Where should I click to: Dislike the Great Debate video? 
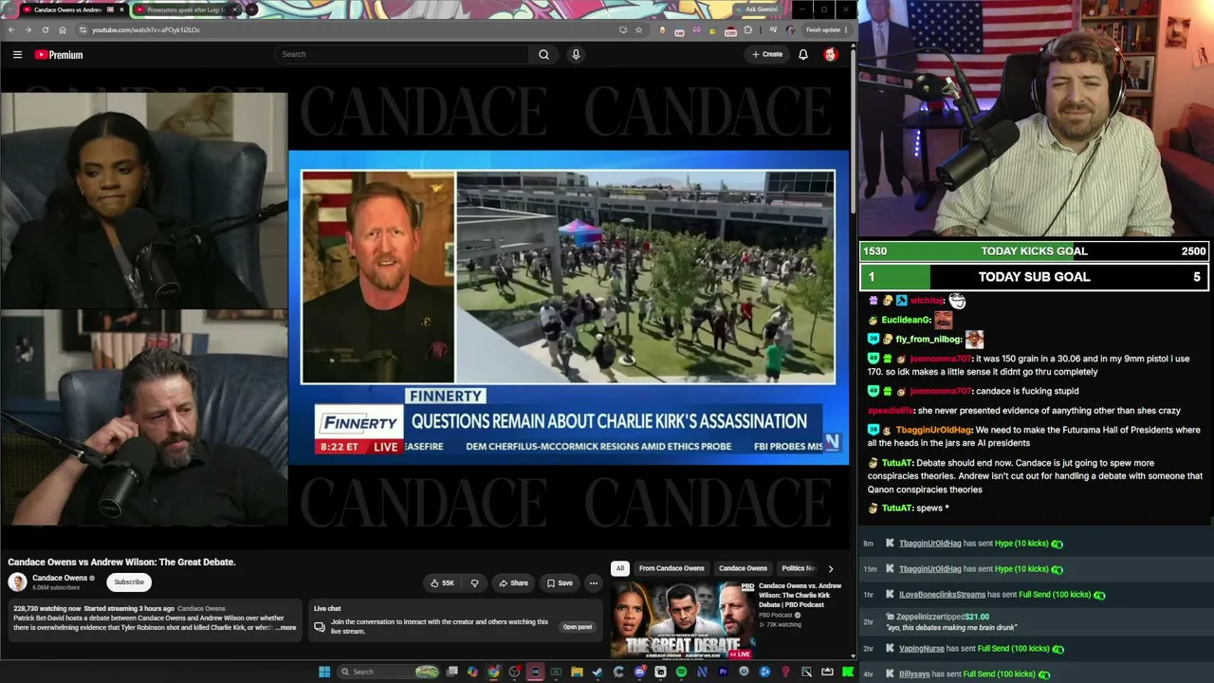click(474, 582)
